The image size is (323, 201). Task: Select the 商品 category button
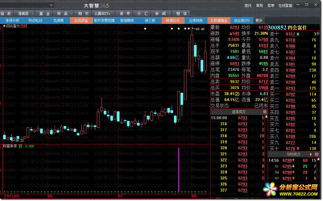[x=62, y=13]
